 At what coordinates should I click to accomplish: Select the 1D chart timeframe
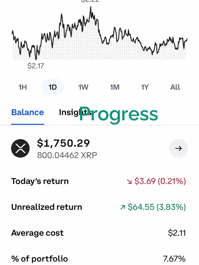click(53, 87)
